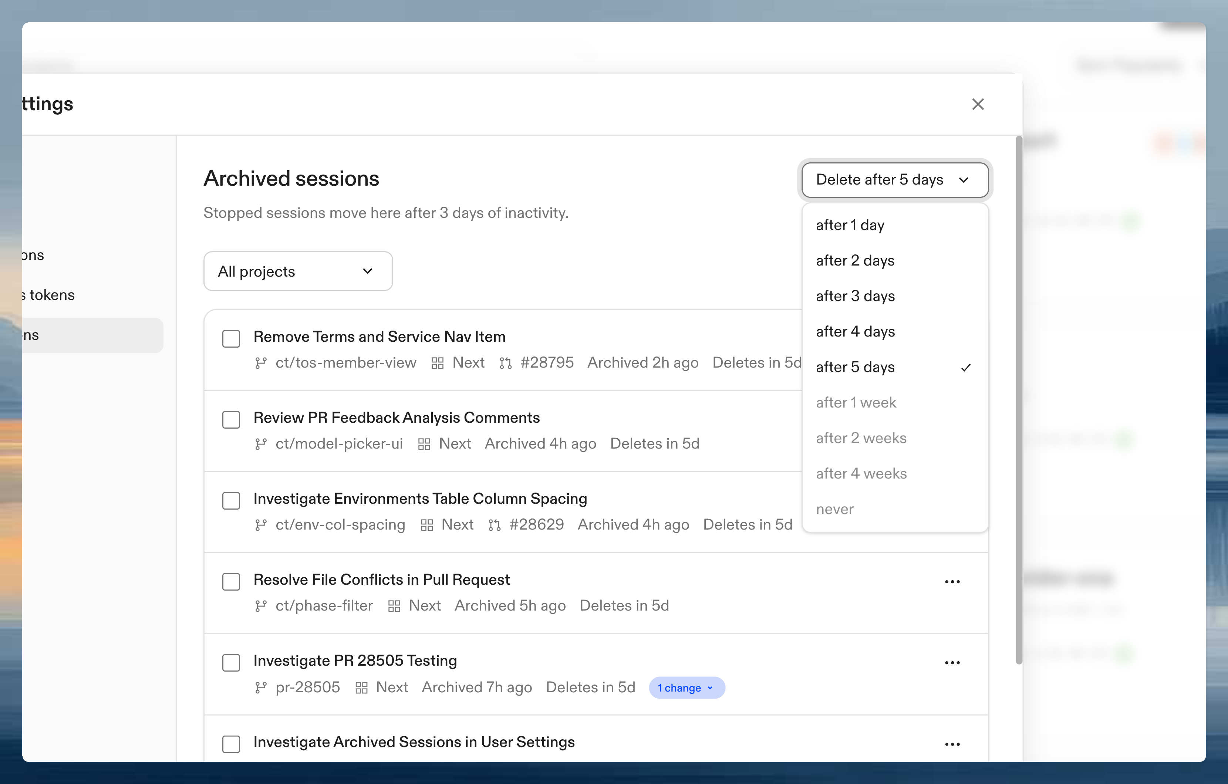Viewport: 1228px width, 784px height.
Task: Click branch icon next to ct/env-col-spacing
Action: [x=261, y=525]
